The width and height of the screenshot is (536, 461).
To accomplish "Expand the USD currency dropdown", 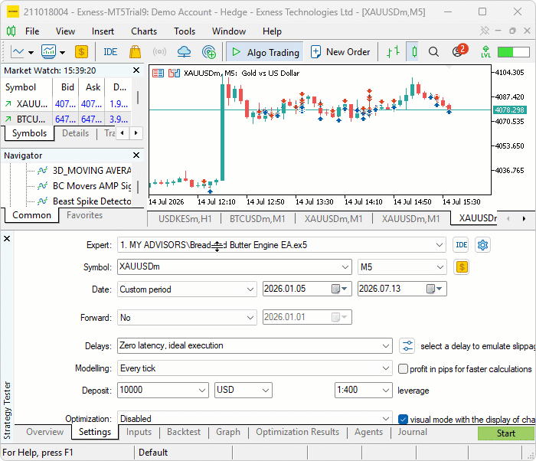I will [266, 391].
